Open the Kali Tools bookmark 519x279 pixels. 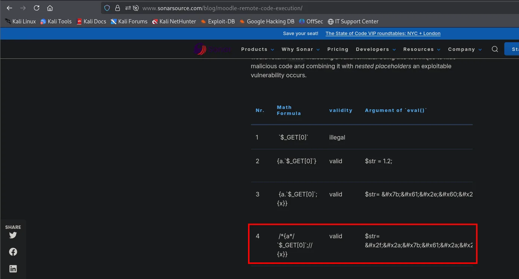tap(56, 21)
